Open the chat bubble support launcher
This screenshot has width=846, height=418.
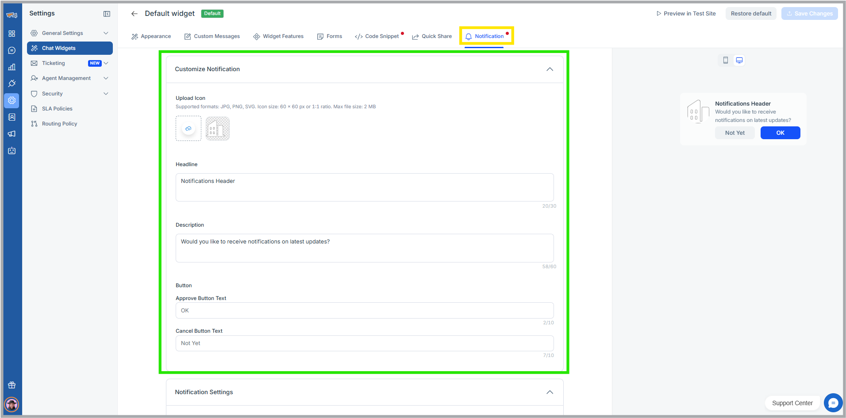tap(833, 403)
